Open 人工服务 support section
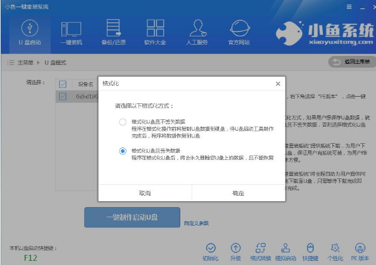Viewport: 376px width, 265px height. pos(198,32)
